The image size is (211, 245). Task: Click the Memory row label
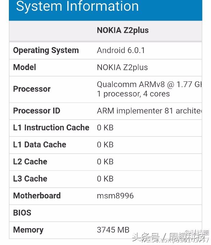(28, 230)
